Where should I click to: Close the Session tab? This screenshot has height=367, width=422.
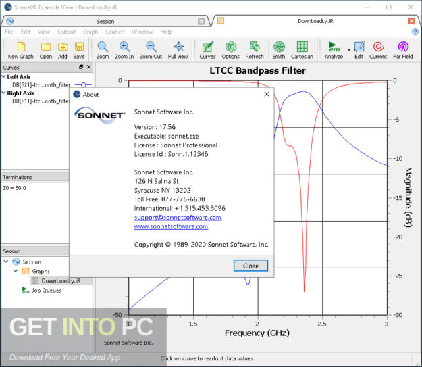coord(201,21)
